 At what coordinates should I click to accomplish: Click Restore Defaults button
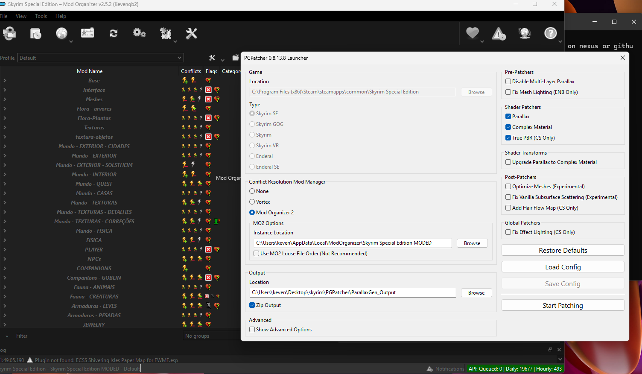(x=563, y=251)
